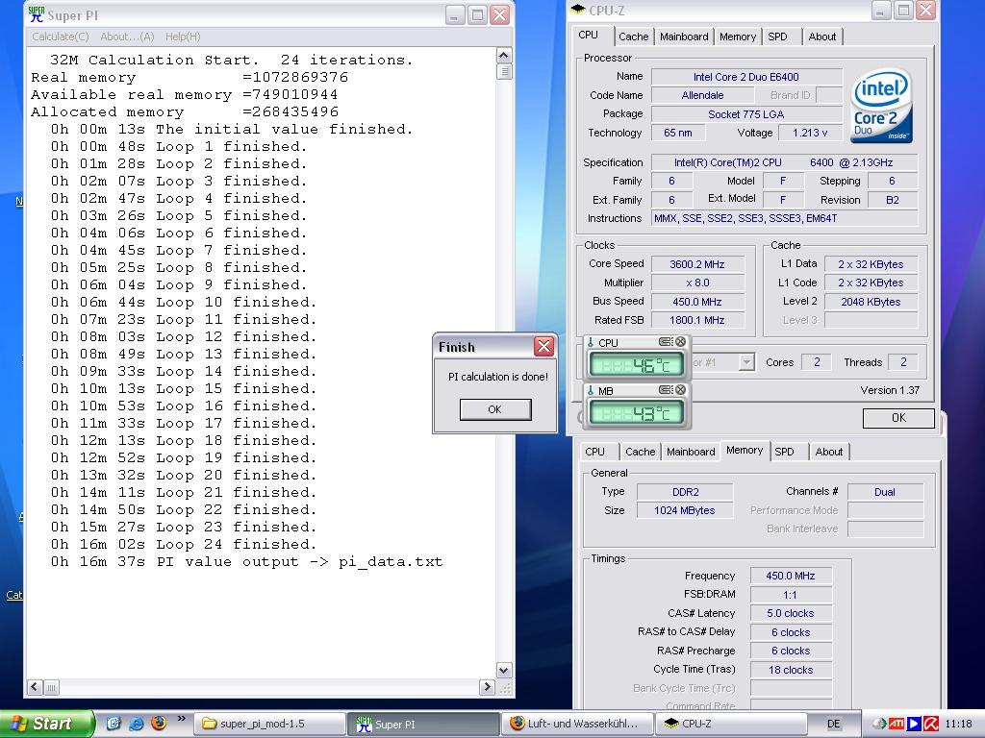Close the CPU temperature gadget

point(680,342)
